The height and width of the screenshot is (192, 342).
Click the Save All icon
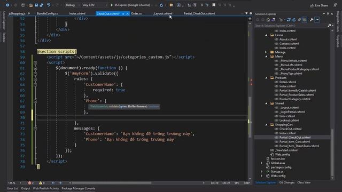(x=42, y=5)
